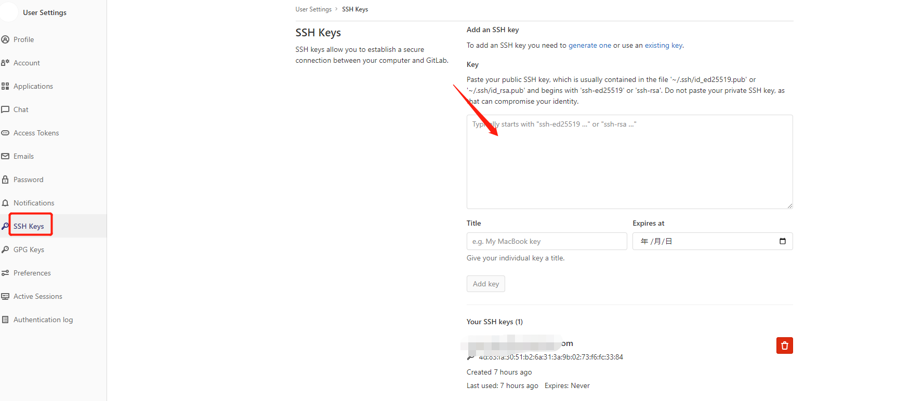
Task: Click the Title input field
Action: pyautogui.click(x=546, y=241)
